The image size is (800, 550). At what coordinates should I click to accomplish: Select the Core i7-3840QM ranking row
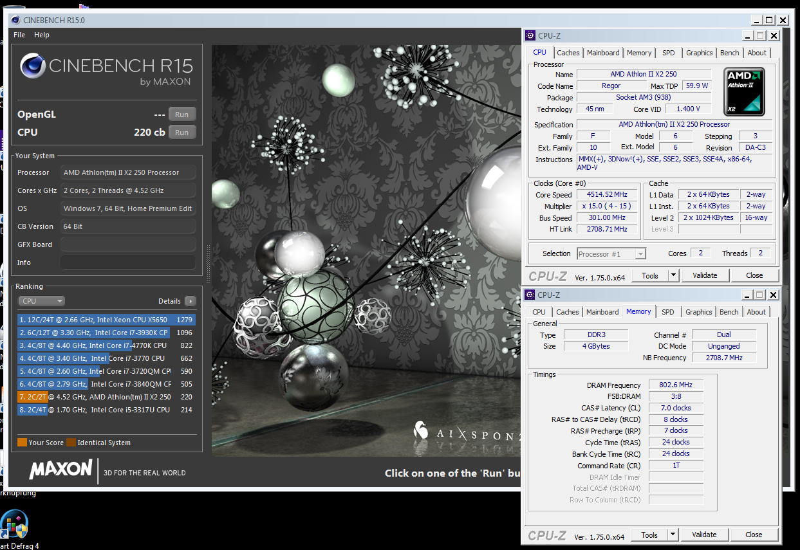107,384
